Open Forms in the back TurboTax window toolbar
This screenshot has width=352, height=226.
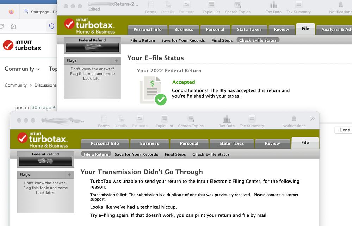coord(150,7)
